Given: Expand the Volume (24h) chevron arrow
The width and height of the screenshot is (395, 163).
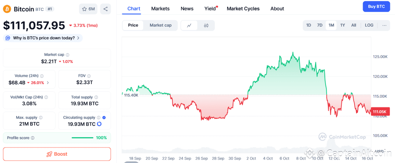Looking at the screenshot, I should [48, 83].
